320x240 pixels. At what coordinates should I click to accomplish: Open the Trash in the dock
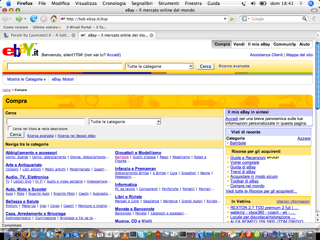tap(310, 234)
